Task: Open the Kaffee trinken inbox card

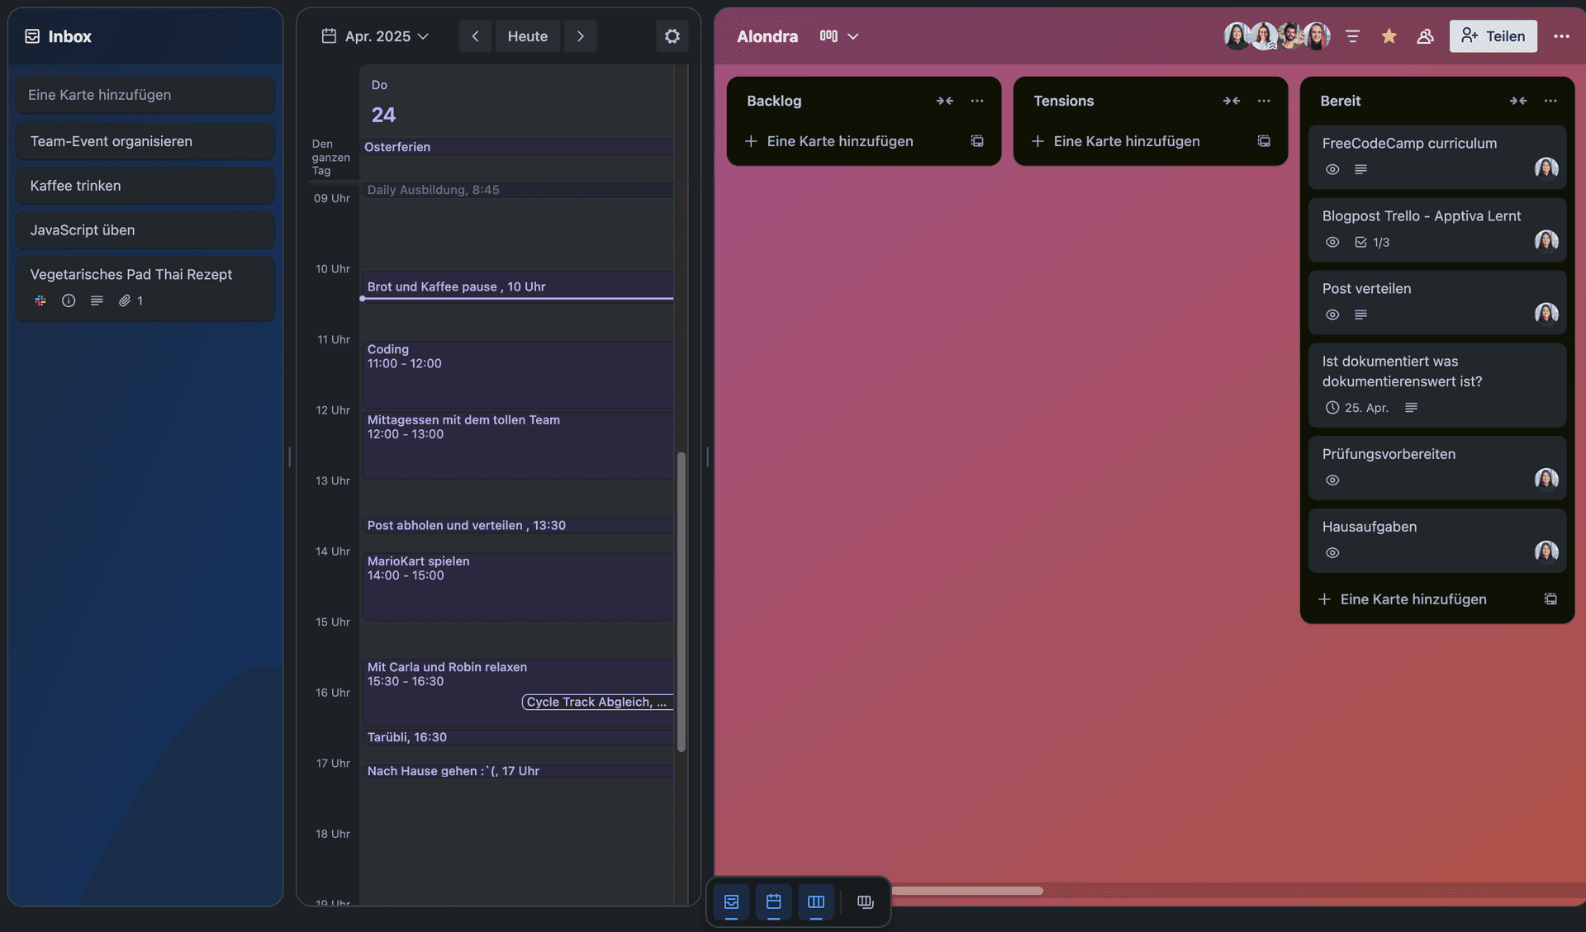Action: click(145, 186)
